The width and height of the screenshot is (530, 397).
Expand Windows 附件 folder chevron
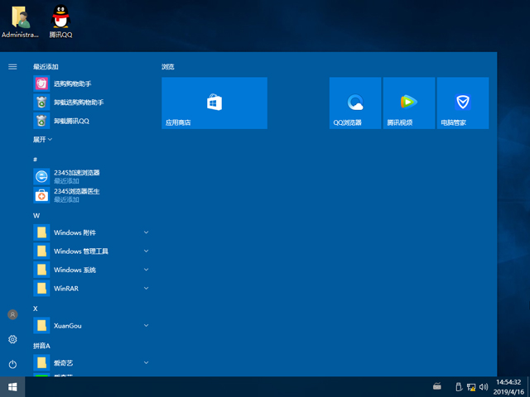click(147, 232)
